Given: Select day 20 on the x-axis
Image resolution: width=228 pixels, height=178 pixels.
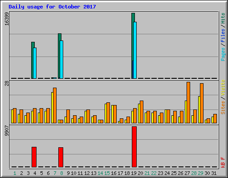Looking at the screenshot, I should pos(140,173).
